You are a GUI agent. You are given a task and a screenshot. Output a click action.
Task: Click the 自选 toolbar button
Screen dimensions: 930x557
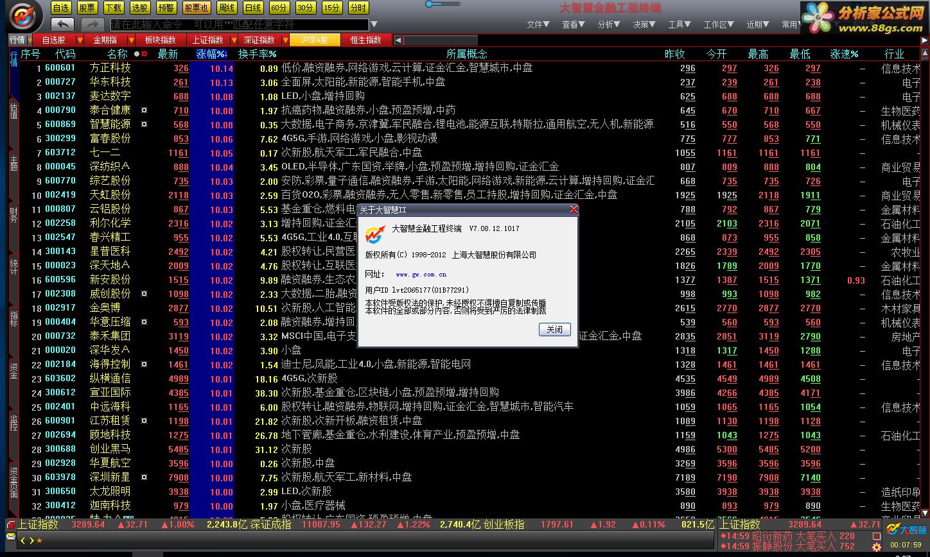click(61, 8)
